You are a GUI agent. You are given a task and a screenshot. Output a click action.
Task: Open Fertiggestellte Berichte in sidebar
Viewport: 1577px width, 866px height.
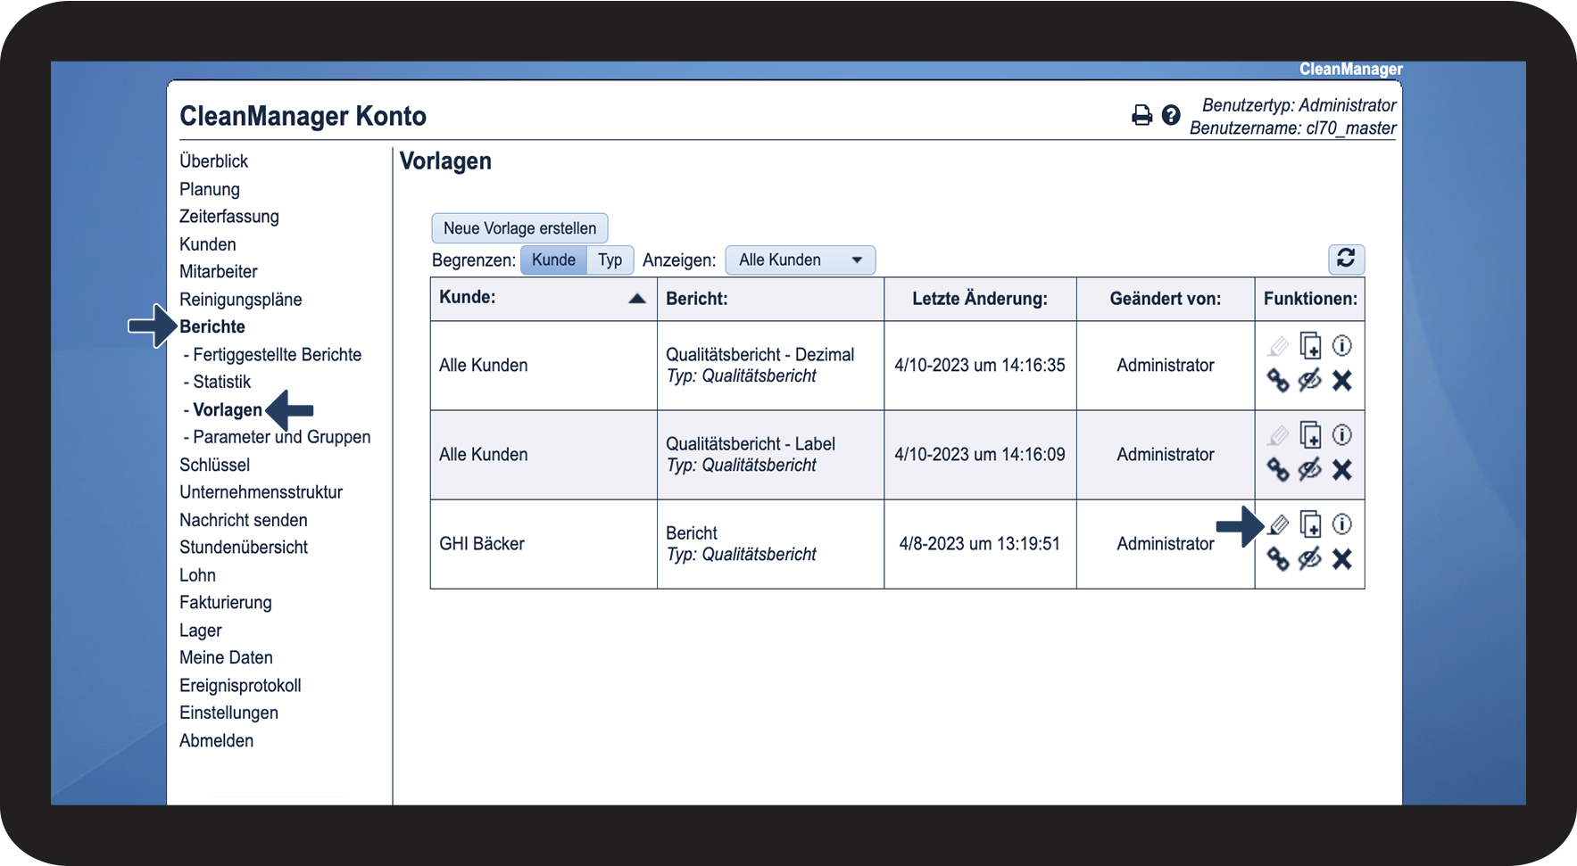coord(277,355)
